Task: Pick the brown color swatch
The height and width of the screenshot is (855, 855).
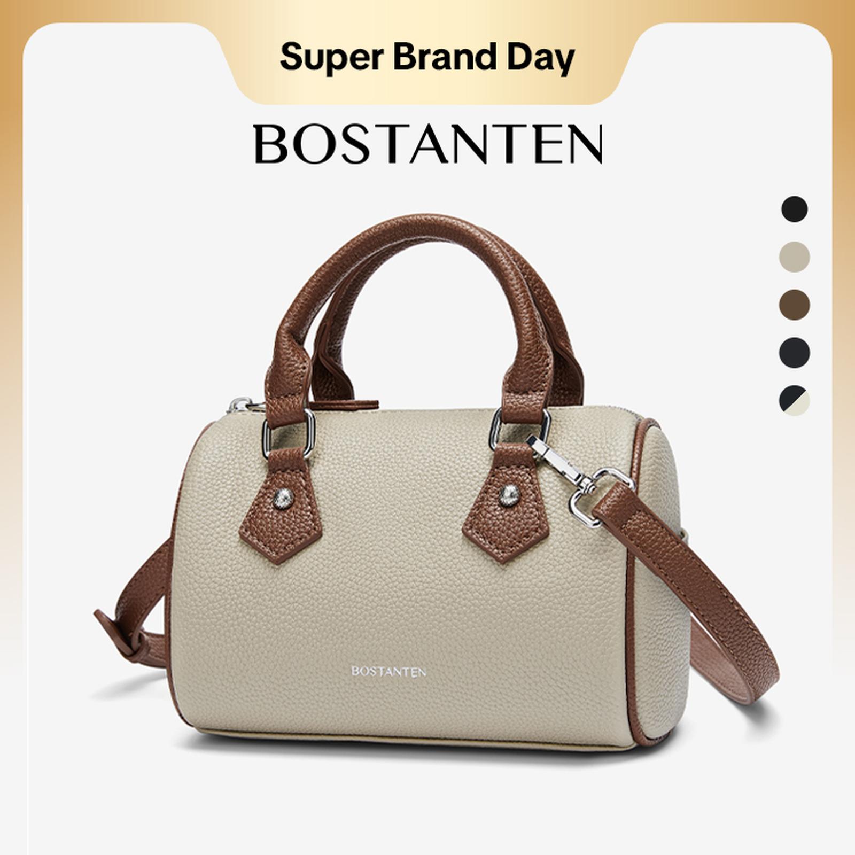Action: [795, 305]
